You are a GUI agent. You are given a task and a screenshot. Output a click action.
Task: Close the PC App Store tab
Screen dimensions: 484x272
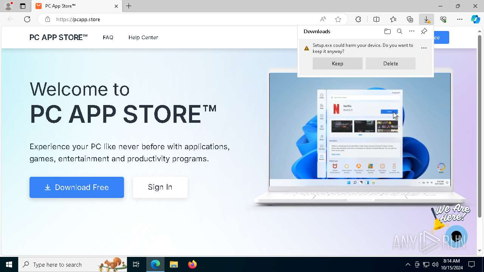pos(116,6)
